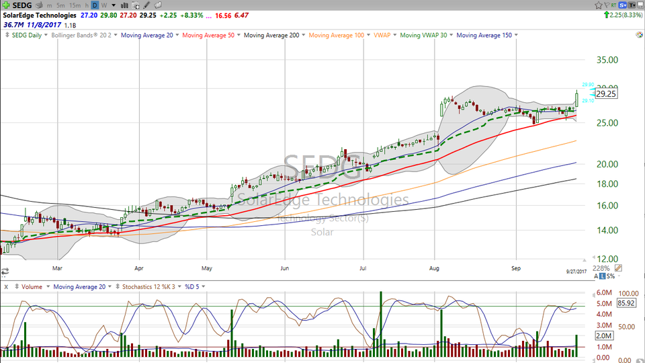Select the 'S%' scale option
645x363 pixels.
point(611,276)
